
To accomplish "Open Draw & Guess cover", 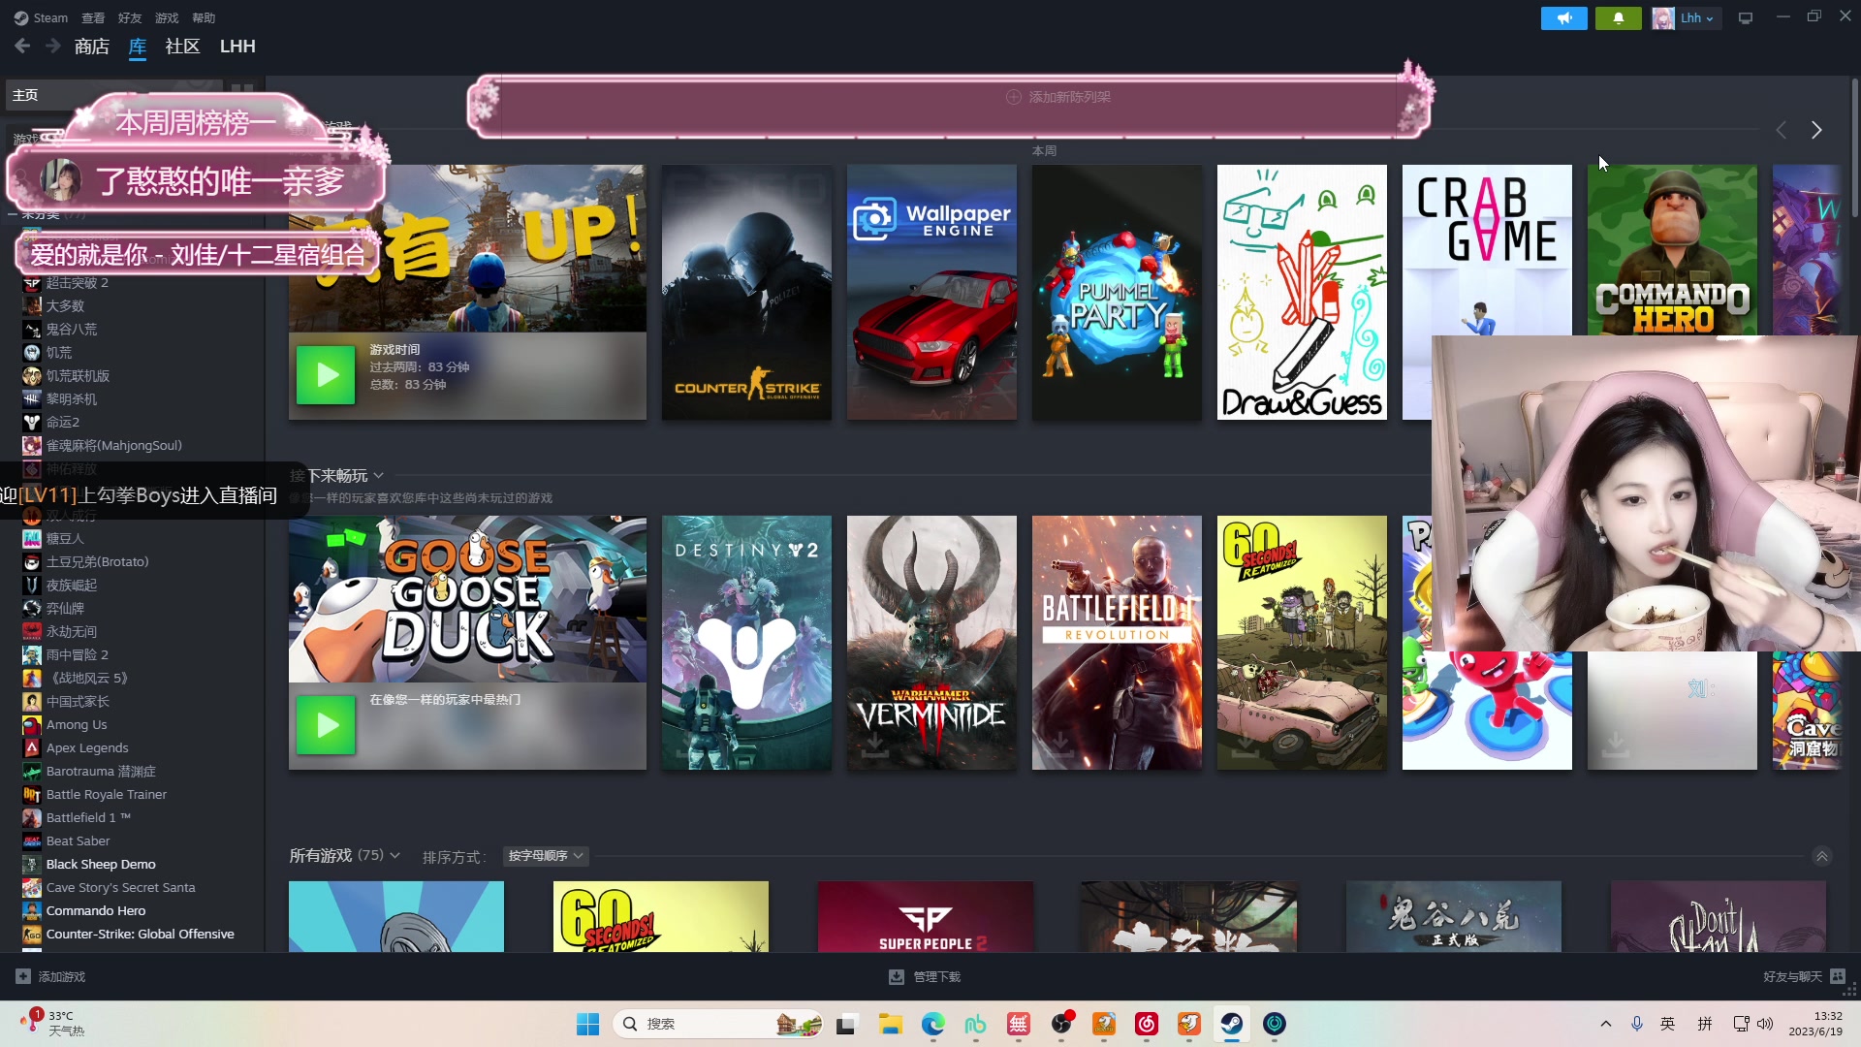I will [1302, 292].
